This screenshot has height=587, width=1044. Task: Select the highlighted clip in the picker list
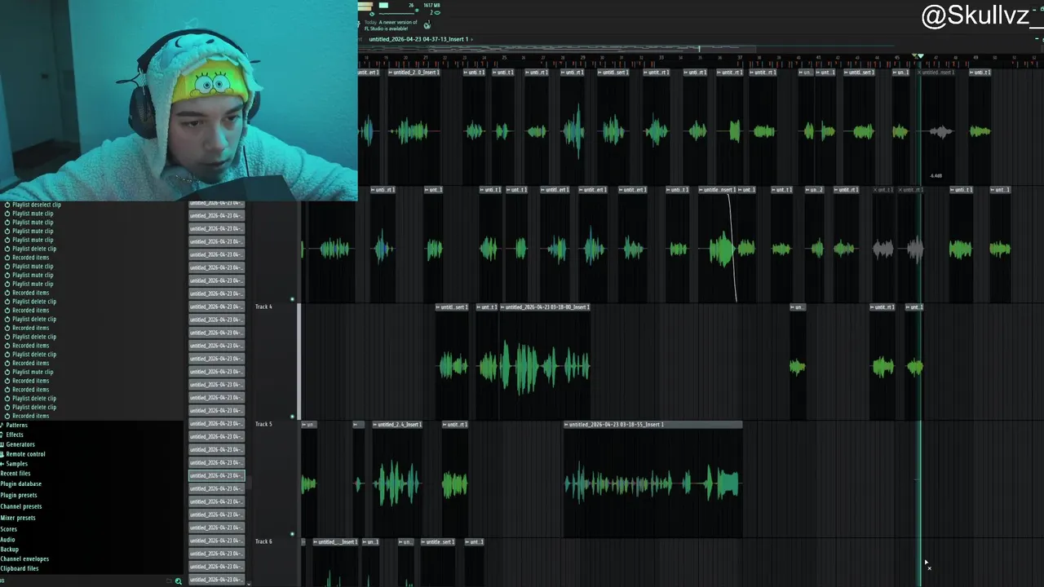pos(216,475)
